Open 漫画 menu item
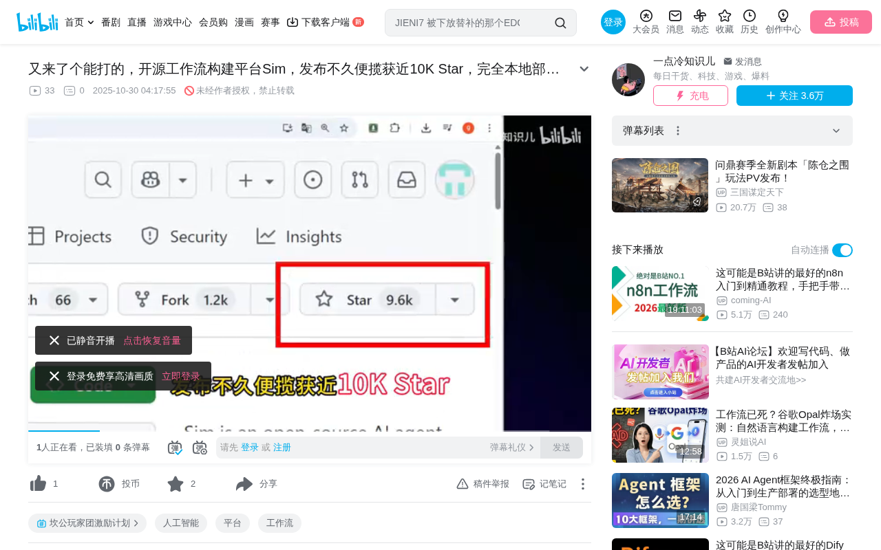881x550 pixels. pyautogui.click(x=244, y=22)
